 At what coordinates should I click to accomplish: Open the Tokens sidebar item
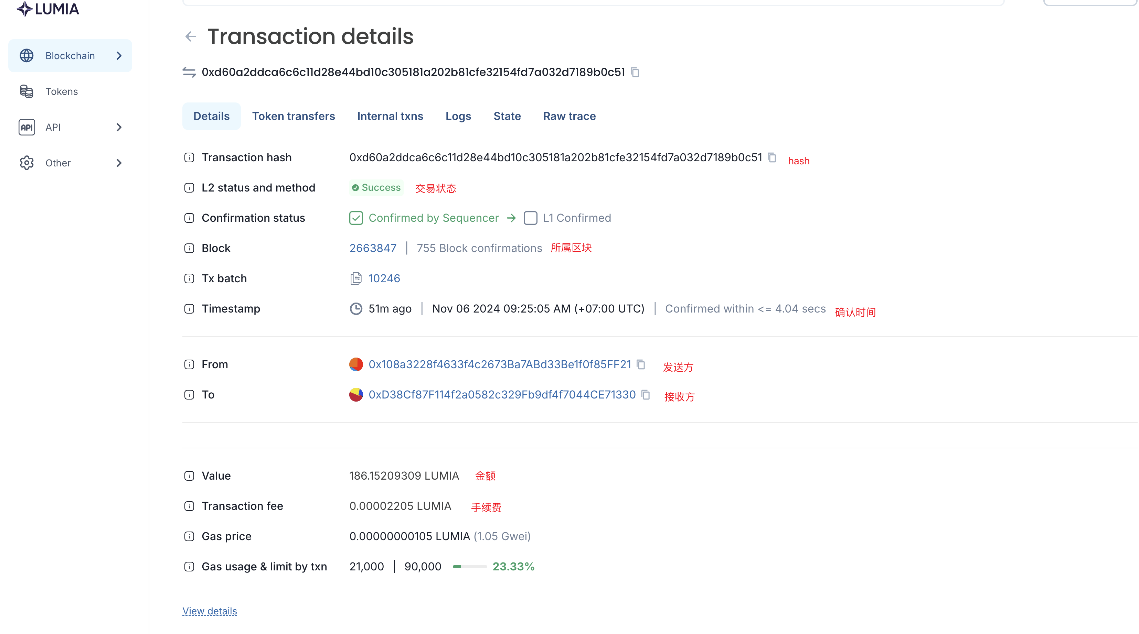(x=70, y=91)
